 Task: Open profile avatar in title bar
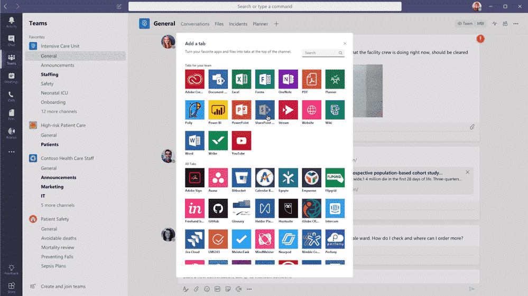pyautogui.click(x=477, y=6)
